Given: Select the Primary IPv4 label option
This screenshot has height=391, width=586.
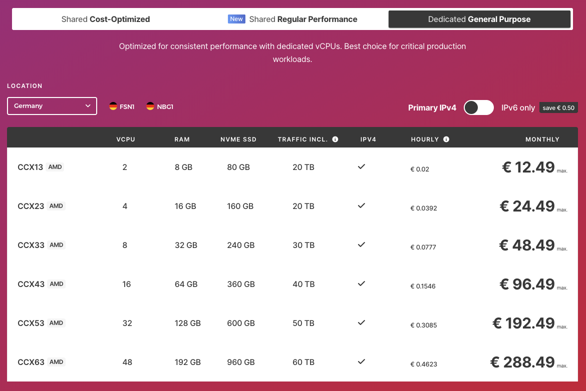Looking at the screenshot, I should [x=432, y=107].
